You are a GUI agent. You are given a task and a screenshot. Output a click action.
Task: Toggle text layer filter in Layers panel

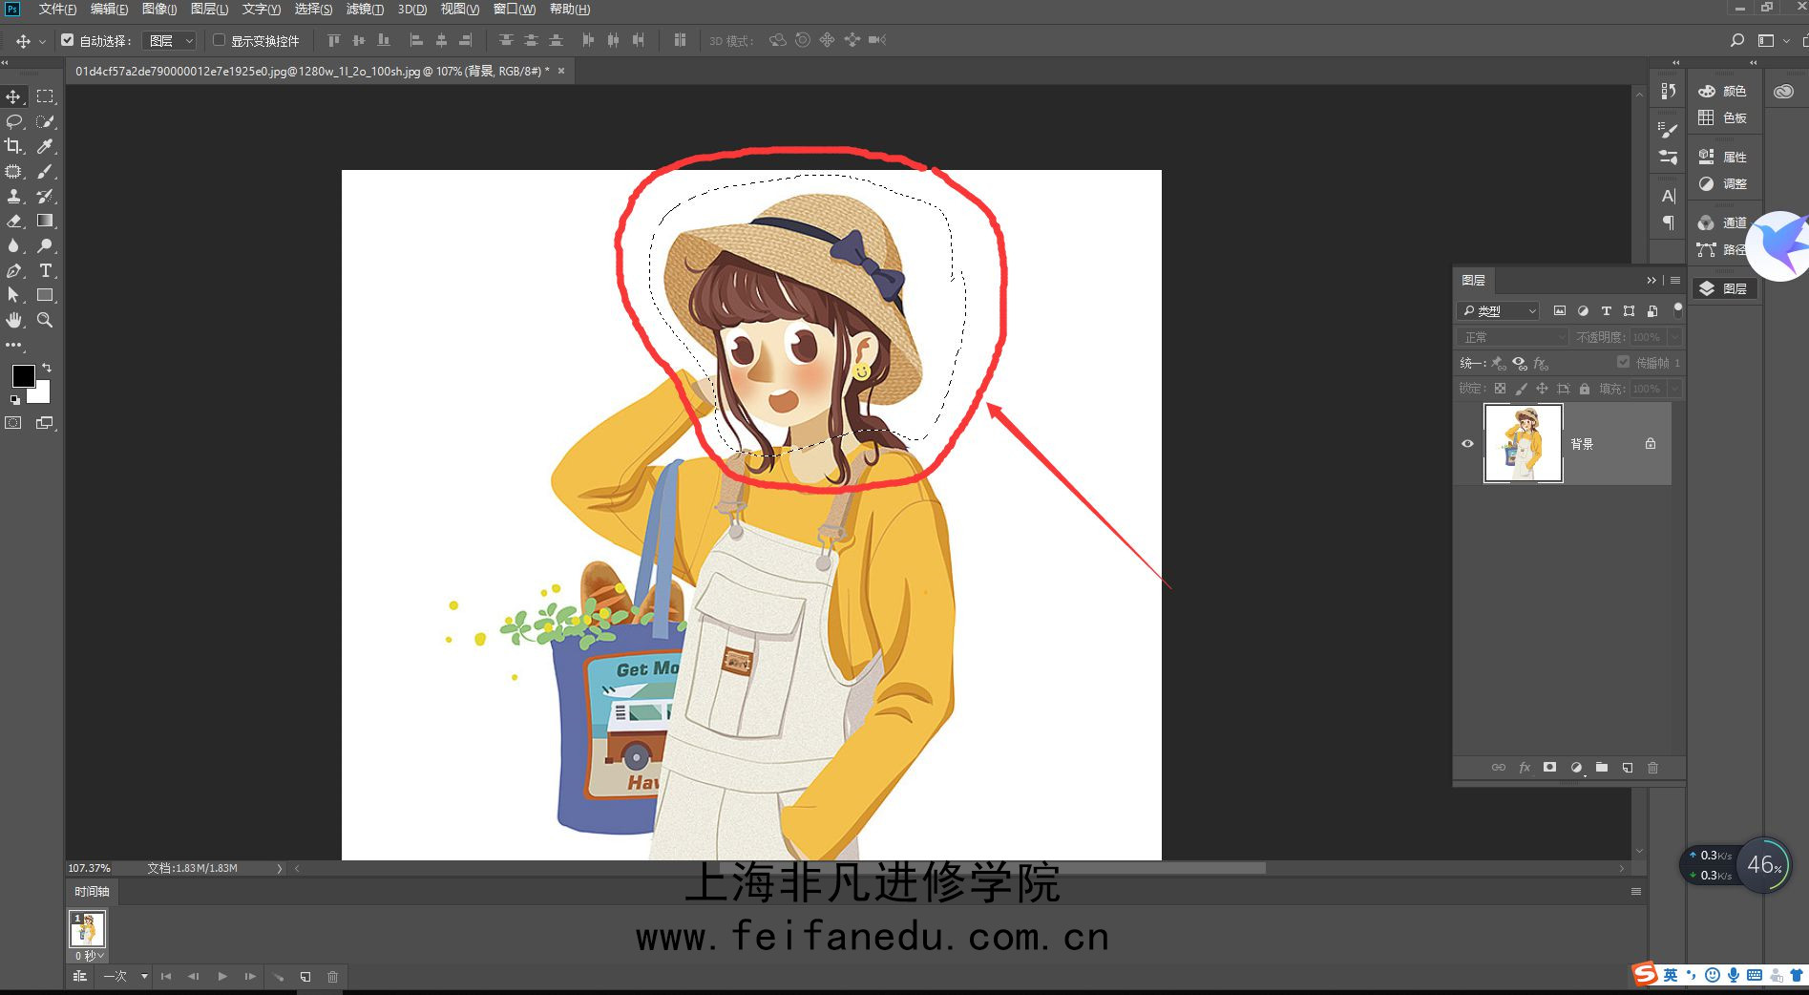(1607, 311)
